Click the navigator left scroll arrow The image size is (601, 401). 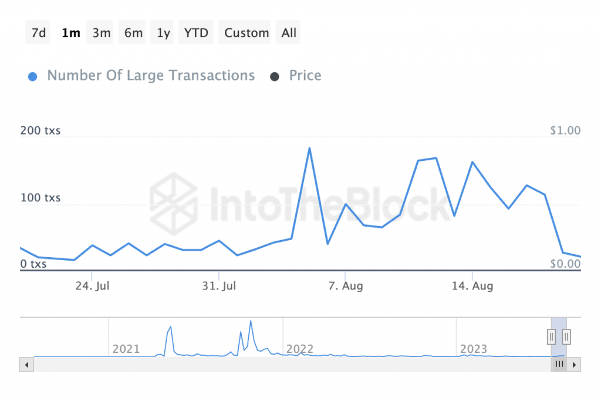[26, 365]
